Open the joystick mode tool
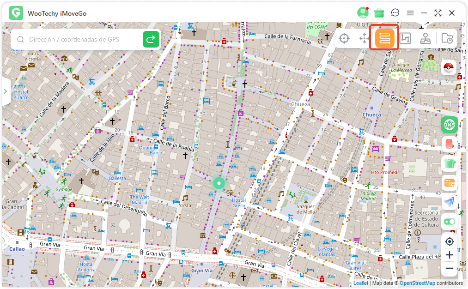 point(425,39)
